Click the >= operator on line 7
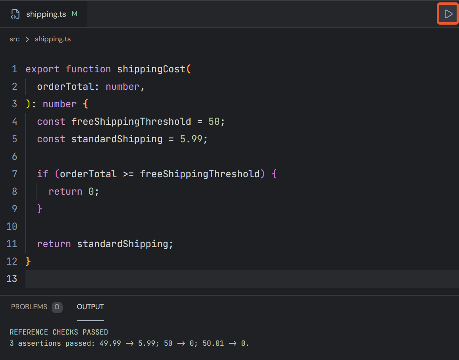This screenshot has width=459, height=360. (128, 174)
